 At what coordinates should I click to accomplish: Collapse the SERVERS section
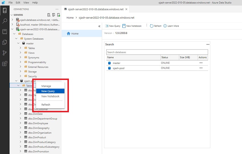point(12,15)
